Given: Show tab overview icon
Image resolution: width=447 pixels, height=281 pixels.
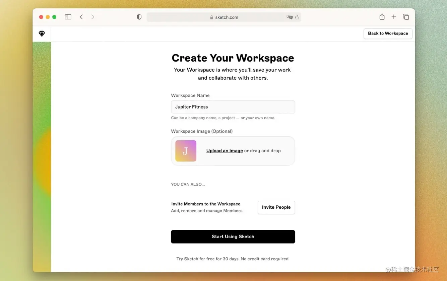Looking at the screenshot, I should tap(406, 17).
